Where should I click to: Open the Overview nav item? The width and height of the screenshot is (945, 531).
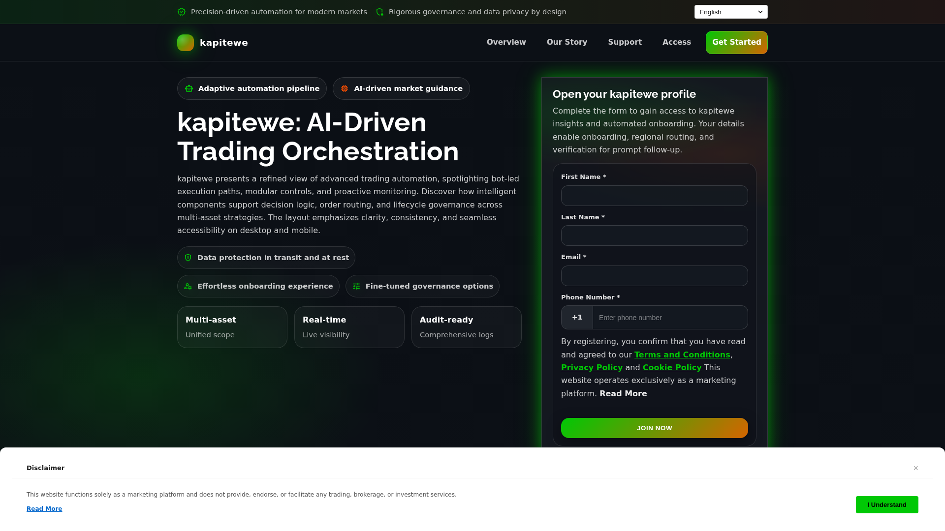pyautogui.click(x=506, y=42)
